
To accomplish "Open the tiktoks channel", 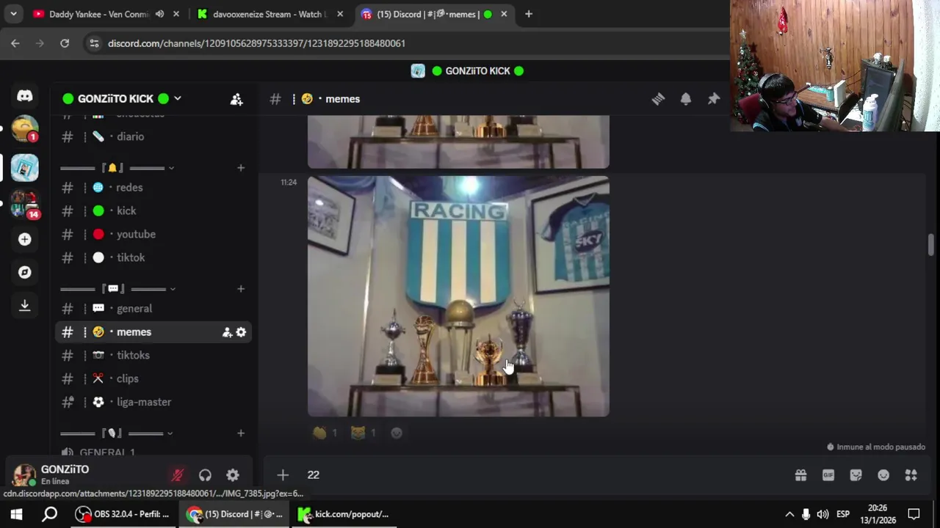I will [153, 356].
